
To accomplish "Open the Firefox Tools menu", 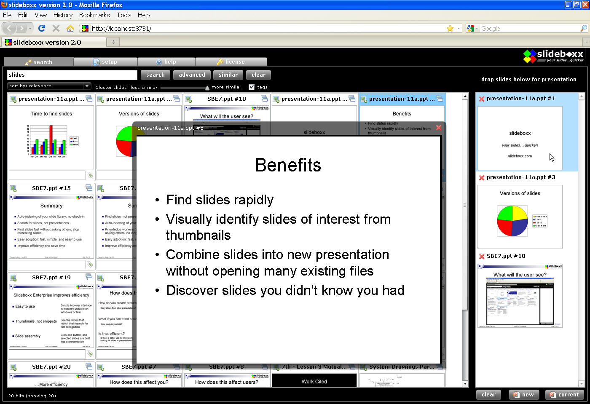I will pyautogui.click(x=124, y=15).
